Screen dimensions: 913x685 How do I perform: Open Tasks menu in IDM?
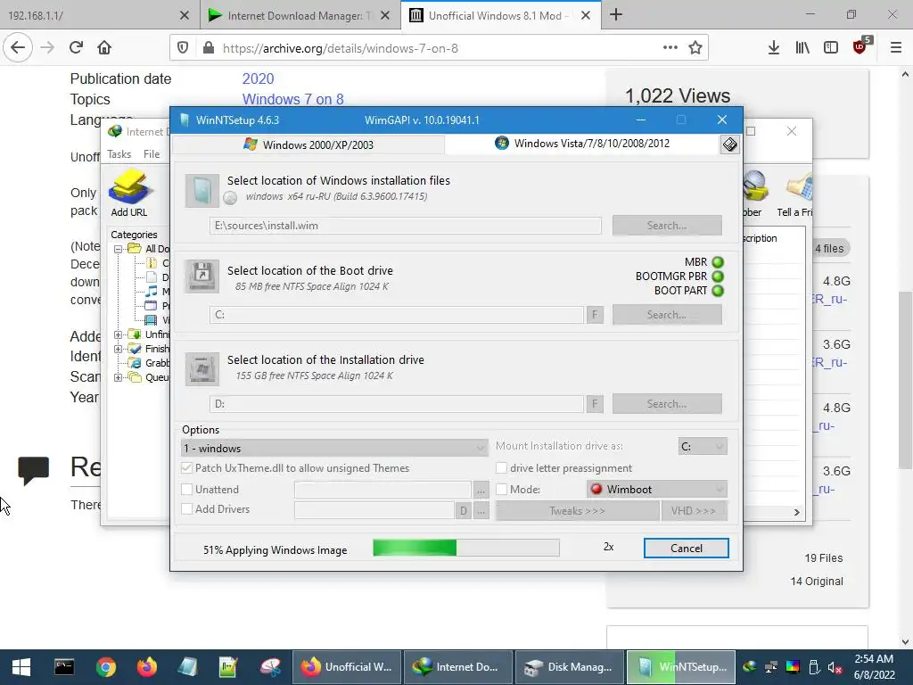[119, 153]
